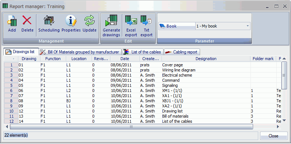Click vertical scrollbar down arrow

(284, 121)
